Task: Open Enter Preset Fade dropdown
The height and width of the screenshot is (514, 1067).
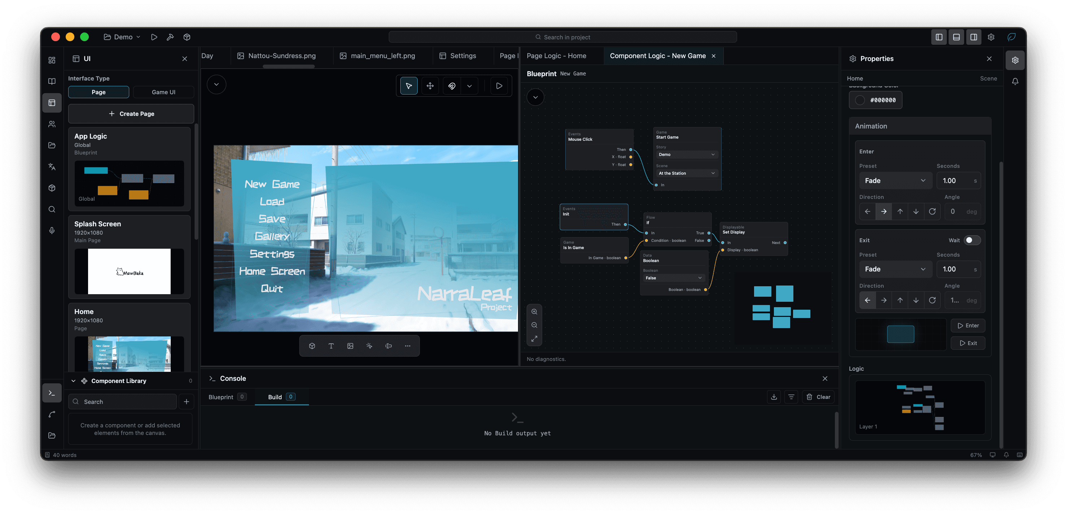Action: 896,180
